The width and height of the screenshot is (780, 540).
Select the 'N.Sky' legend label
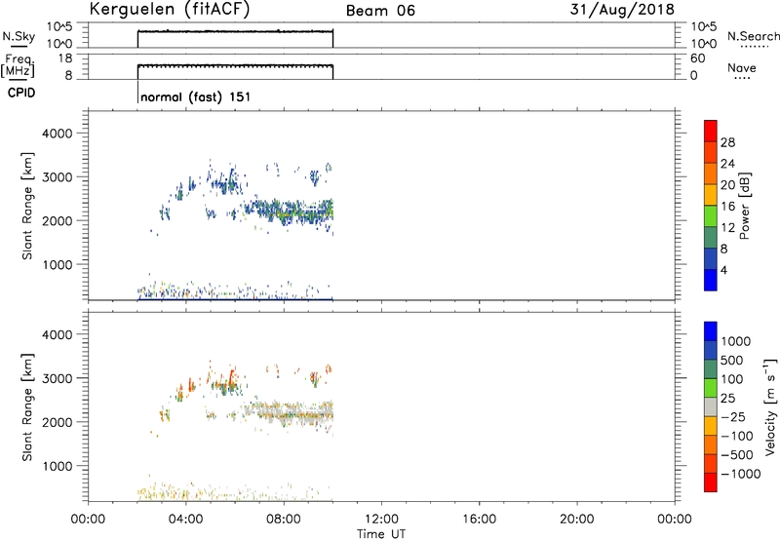[x=19, y=37]
